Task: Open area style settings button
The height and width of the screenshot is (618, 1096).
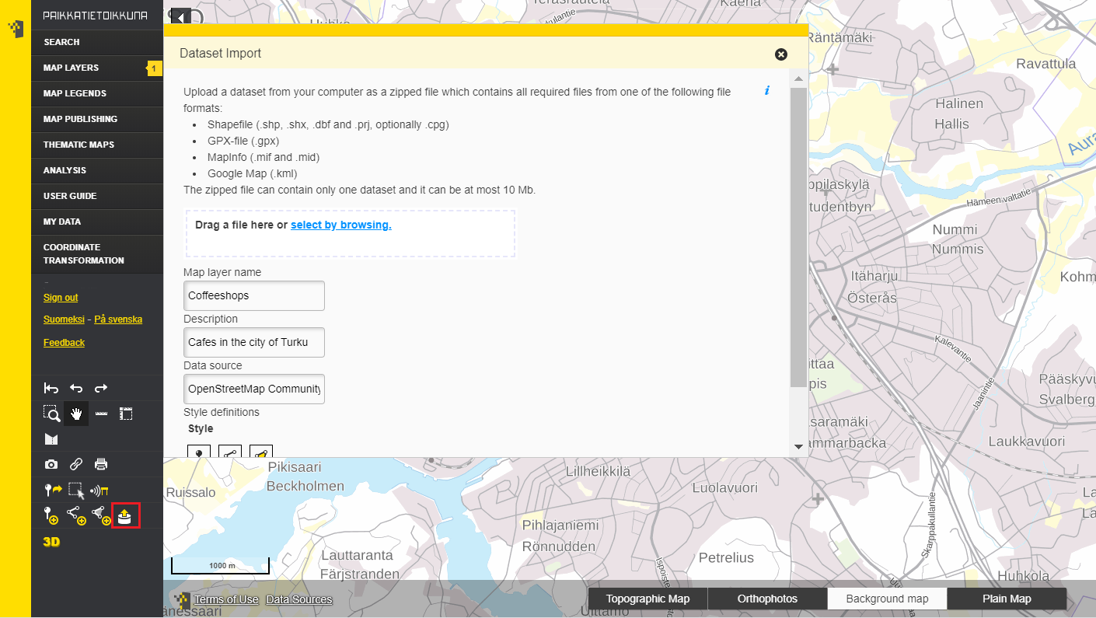Action: (x=261, y=452)
